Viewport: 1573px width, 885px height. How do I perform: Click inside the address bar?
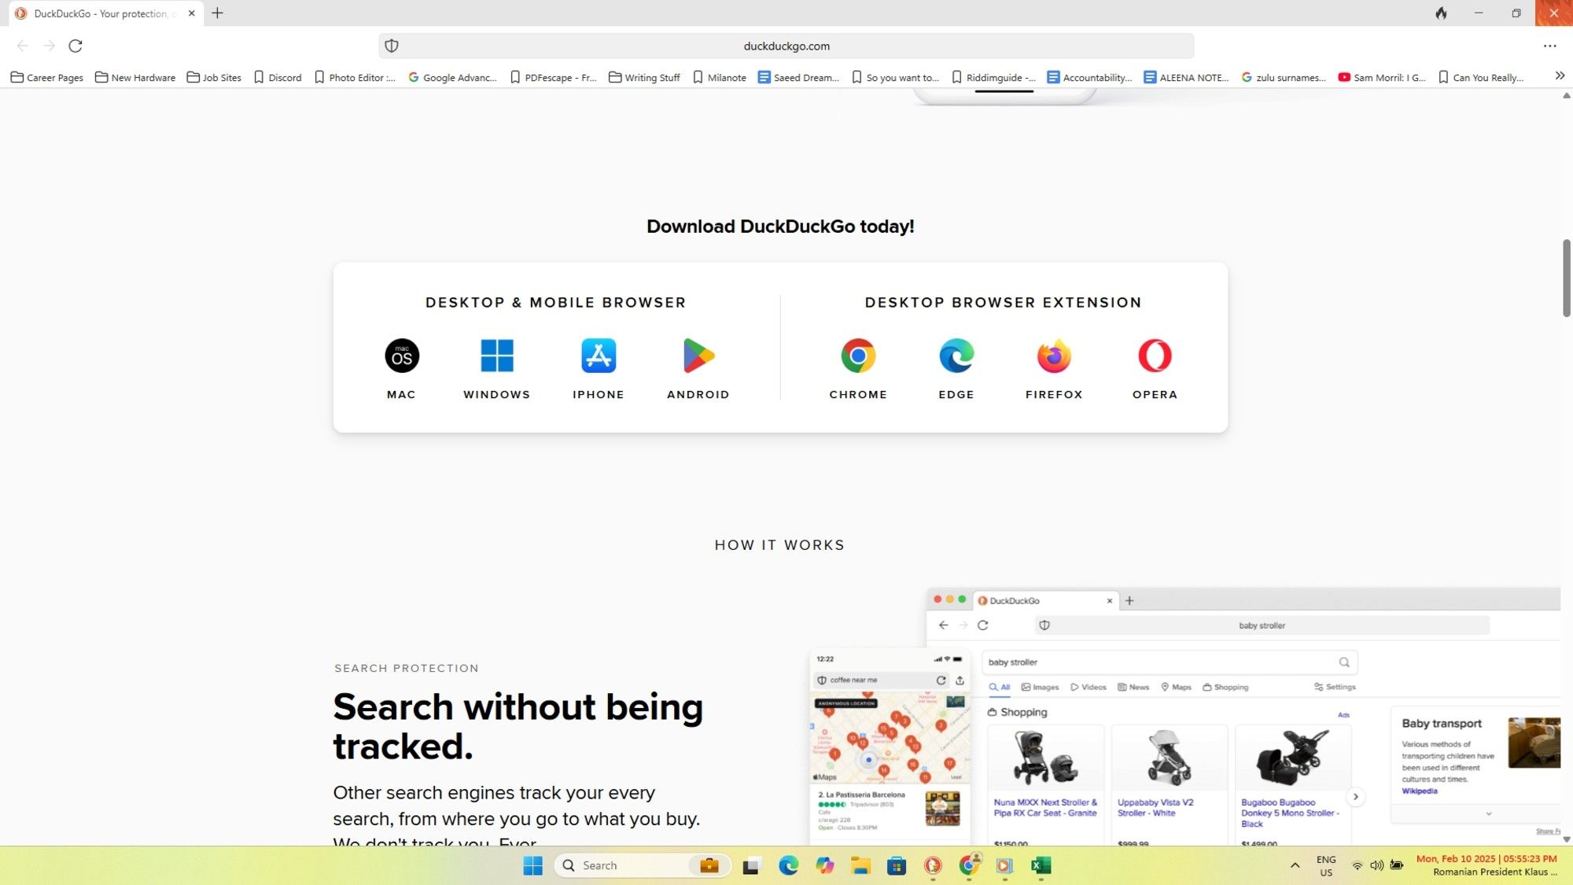tap(786, 46)
